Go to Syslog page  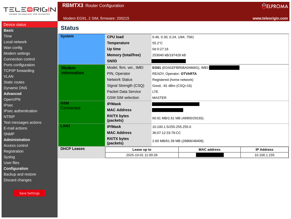tap(9, 157)
